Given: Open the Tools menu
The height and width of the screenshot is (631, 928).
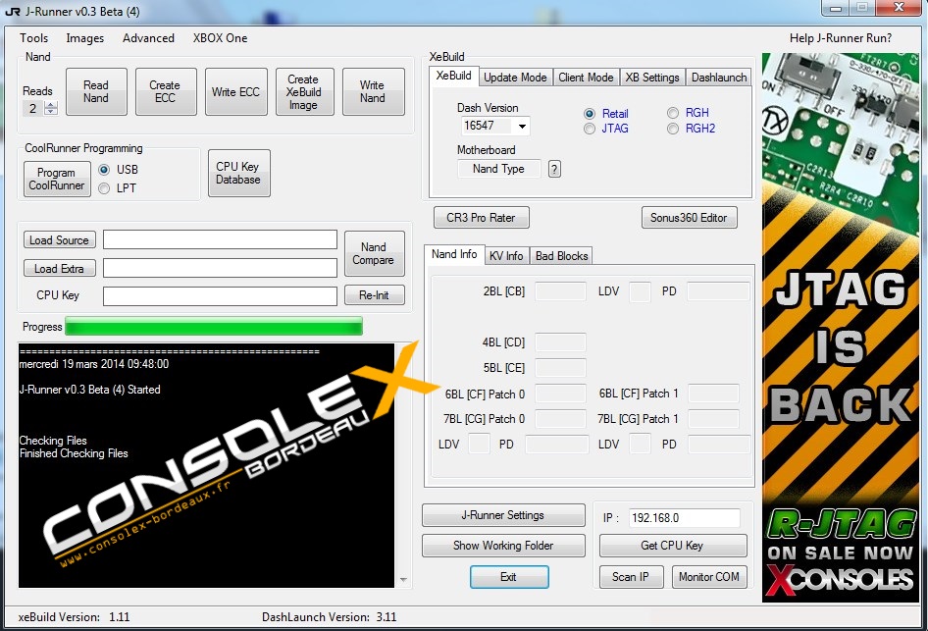Looking at the screenshot, I should click(33, 38).
